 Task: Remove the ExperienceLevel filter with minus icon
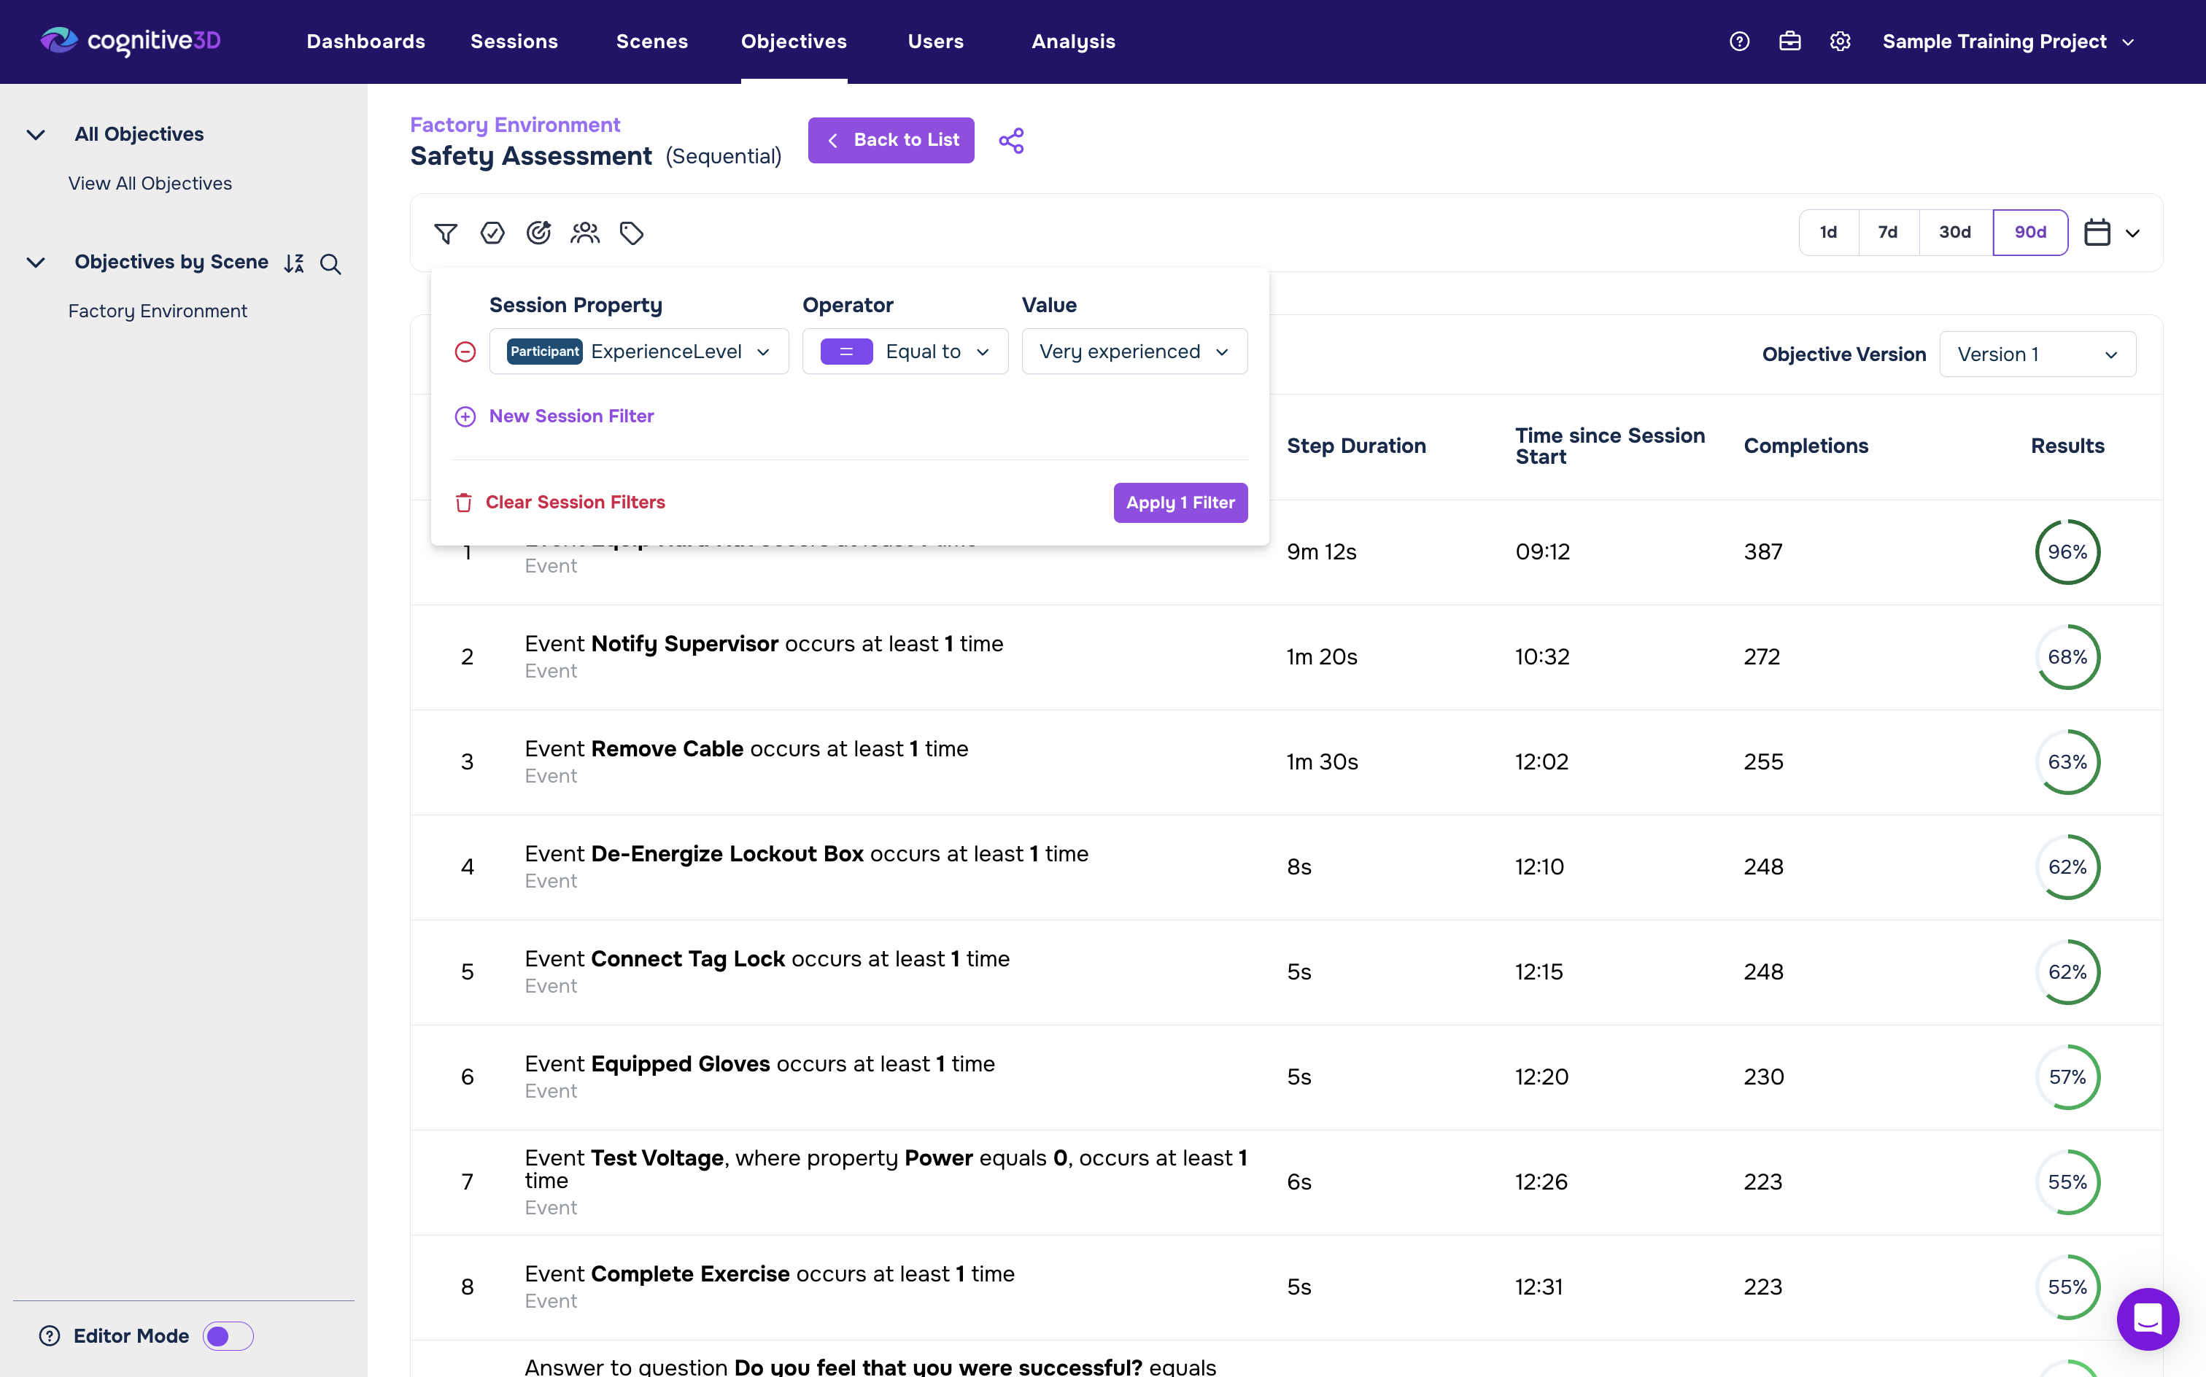pyautogui.click(x=465, y=352)
